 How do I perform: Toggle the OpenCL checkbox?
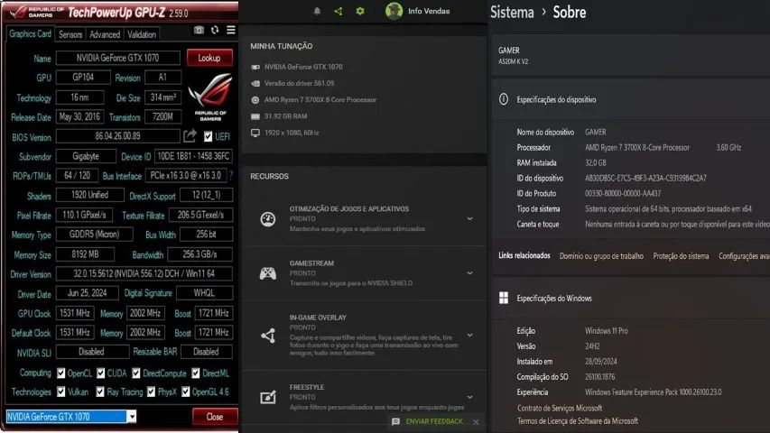coord(60,373)
